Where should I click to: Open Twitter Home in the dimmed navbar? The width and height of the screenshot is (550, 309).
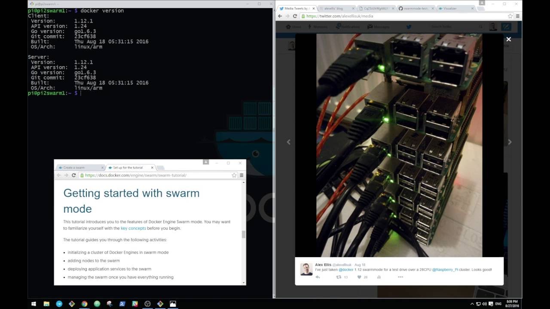click(294, 27)
